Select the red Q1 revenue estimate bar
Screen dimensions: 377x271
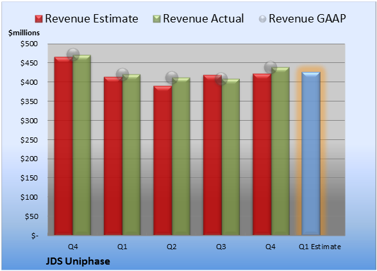click(x=113, y=156)
